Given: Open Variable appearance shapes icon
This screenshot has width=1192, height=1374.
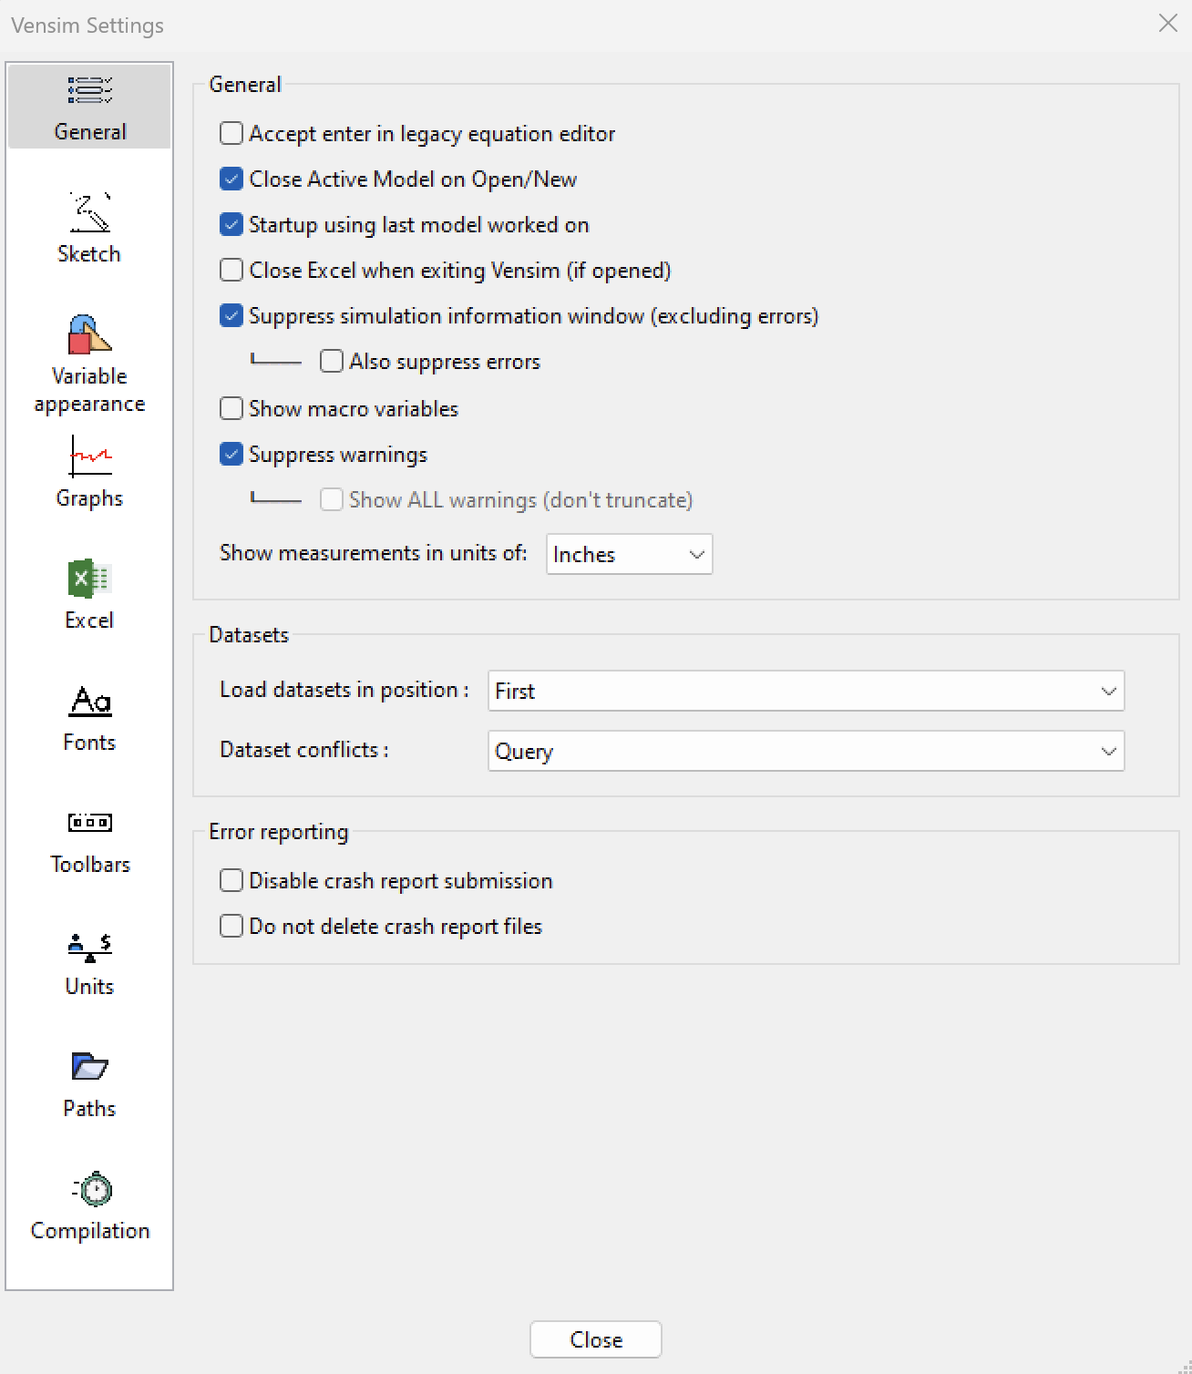Looking at the screenshot, I should tap(89, 334).
